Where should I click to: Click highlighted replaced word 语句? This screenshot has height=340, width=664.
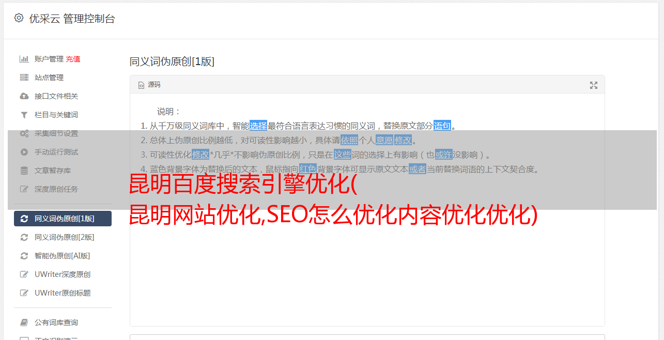tap(442, 126)
